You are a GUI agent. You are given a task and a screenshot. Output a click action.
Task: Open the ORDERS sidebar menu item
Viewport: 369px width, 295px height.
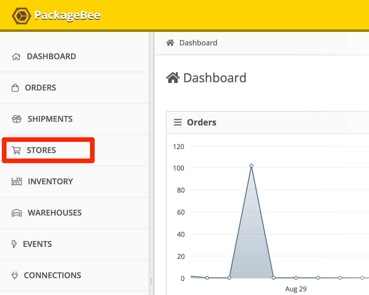click(x=41, y=88)
